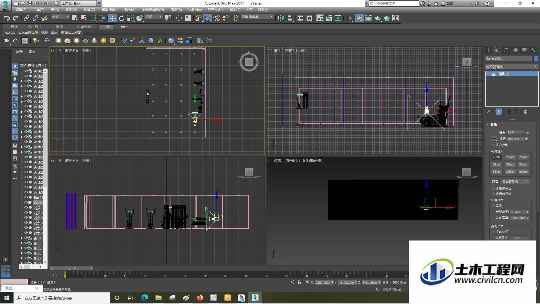The image size is (540, 304).
Task: Select the 35mm stock lens button
Action: click(510, 165)
